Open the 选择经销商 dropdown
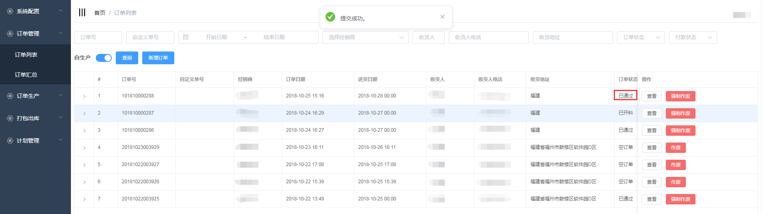762x214 pixels. pyautogui.click(x=365, y=37)
